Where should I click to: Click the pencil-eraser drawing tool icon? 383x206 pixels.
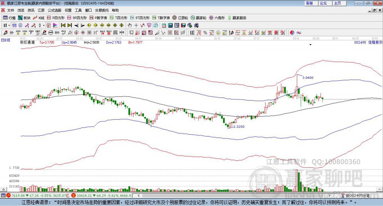tap(5, 33)
